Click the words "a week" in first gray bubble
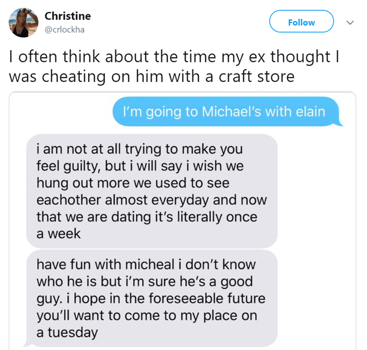This screenshot has width=367, height=350. click(x=58, y=234)
